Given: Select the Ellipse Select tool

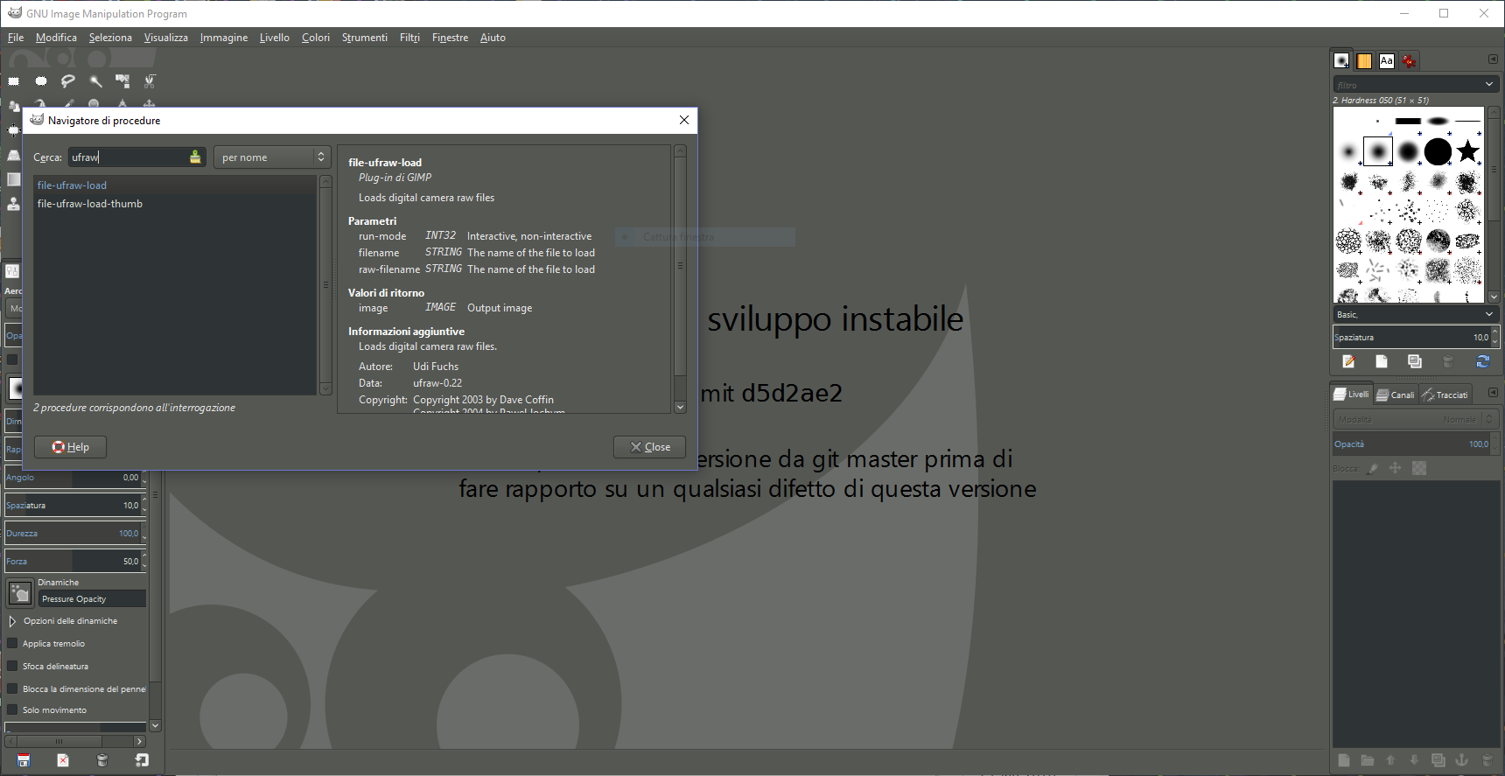Looking at the screenshot, I should pyautogui.click(x=41, y=81).
